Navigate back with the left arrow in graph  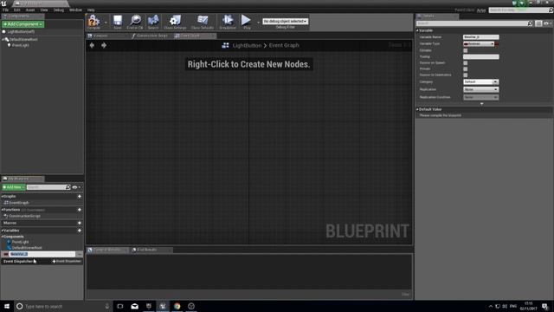pos(92,45)
